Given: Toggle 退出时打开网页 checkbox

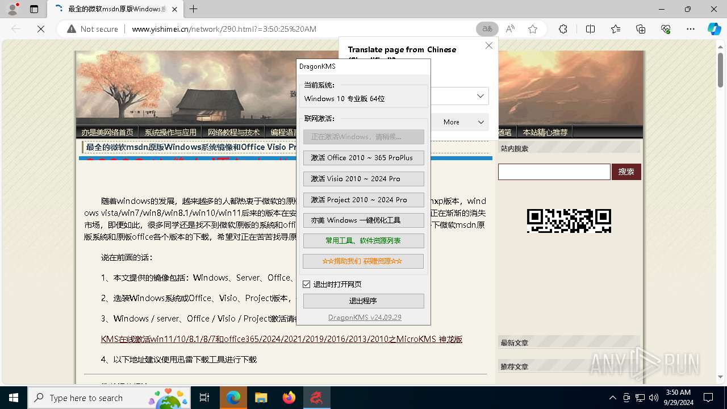Looking at the screenshot, I should click(x=307, y=284).
